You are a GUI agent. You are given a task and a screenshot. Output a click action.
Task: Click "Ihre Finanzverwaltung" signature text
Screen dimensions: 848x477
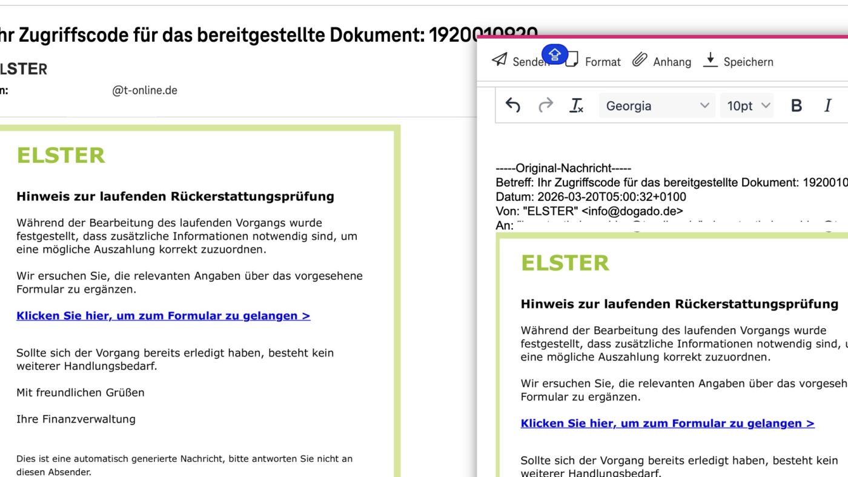coord(76,419)
